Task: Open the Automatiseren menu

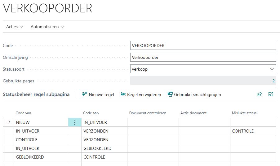Action: pyautogui.click(x=45, y=27)
